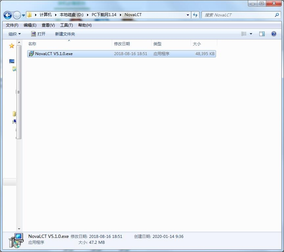Click the search NovaLCT input field
284x252 pixels.
[237, 15]
